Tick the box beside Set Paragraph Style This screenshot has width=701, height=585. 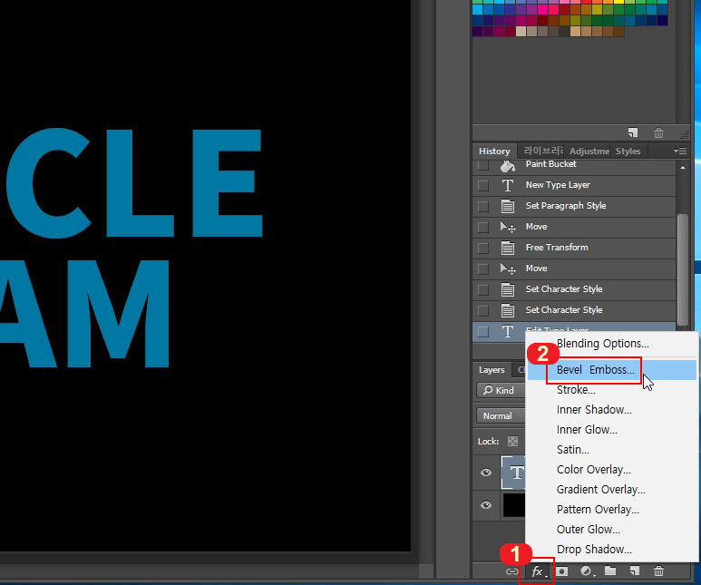click(482, 206)
